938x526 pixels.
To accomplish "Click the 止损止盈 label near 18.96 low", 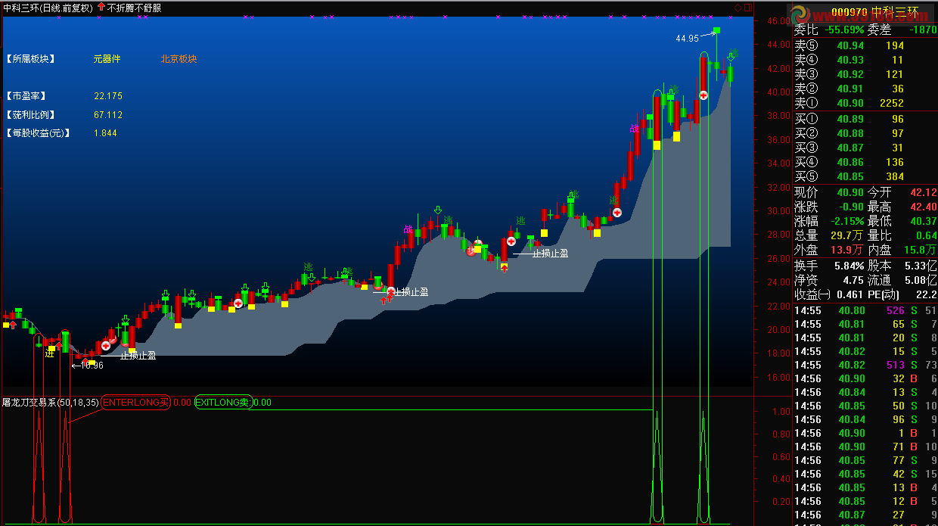I will (x=138, y=355).
